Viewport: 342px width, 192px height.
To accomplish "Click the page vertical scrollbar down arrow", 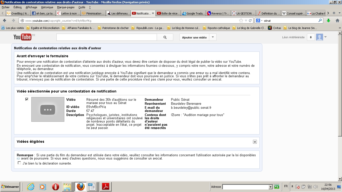I will tap(340, 179).
